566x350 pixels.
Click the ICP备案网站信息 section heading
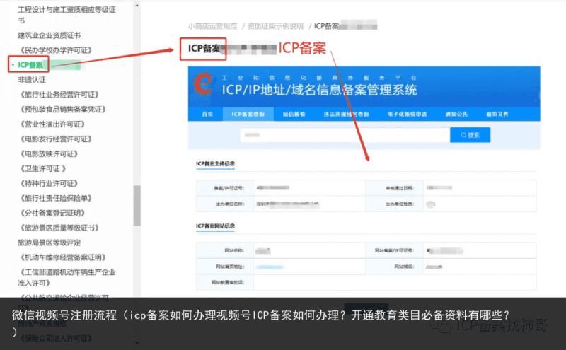click(x=216, y=226)
